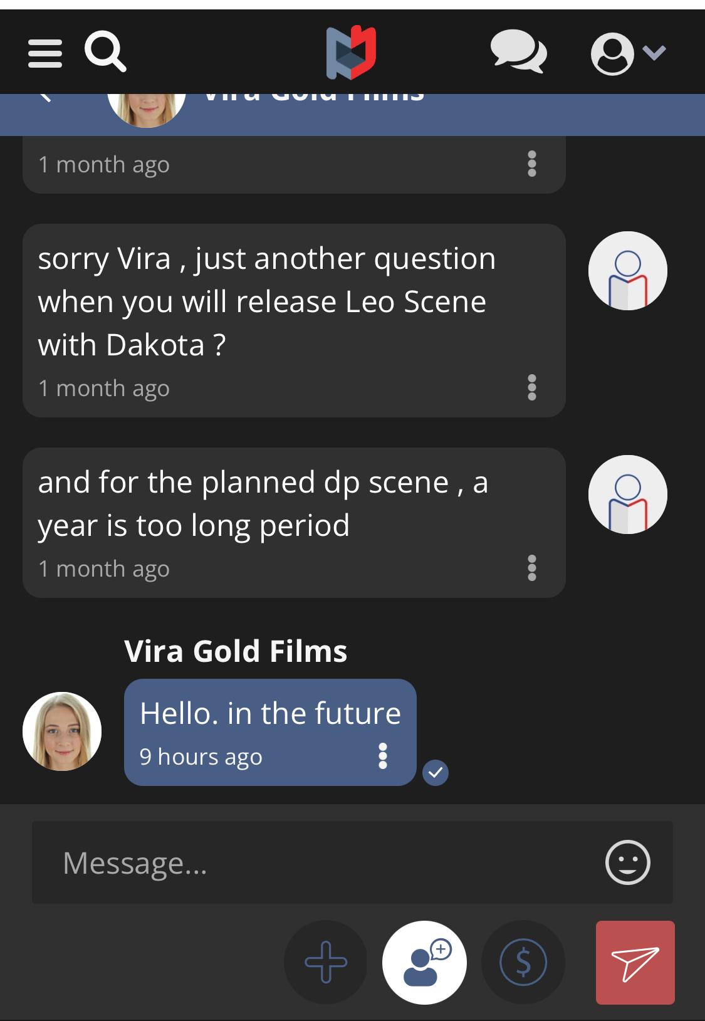This screenshot has width=705, height=1021.
Task: Click the profile avatar beside Leo Scene message
Action: 627,271
